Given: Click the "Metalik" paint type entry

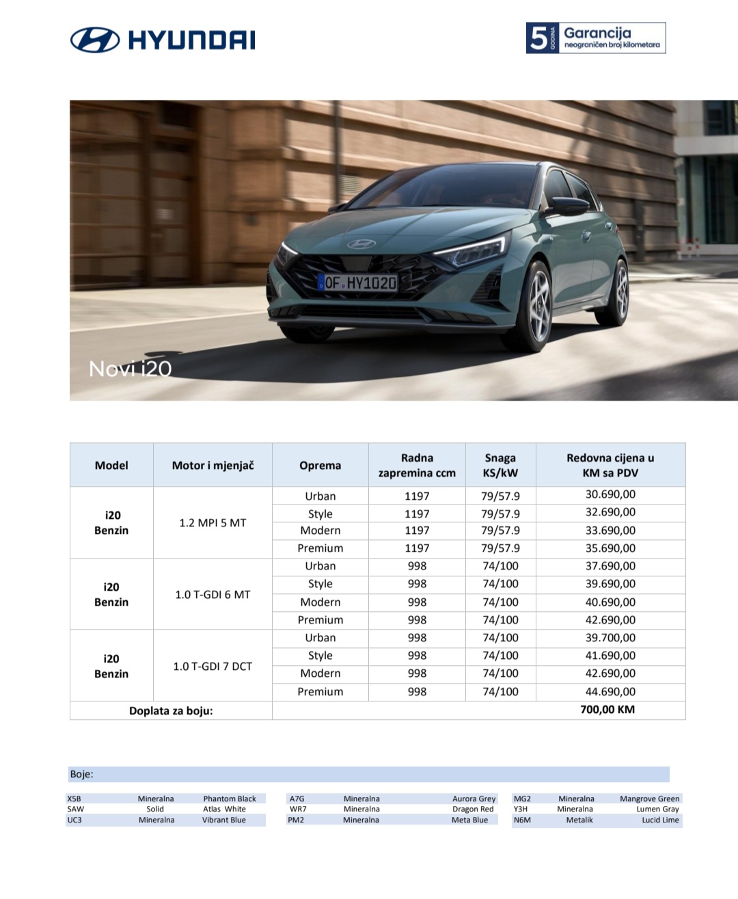Looking at the screenshot, I should 579,820.
